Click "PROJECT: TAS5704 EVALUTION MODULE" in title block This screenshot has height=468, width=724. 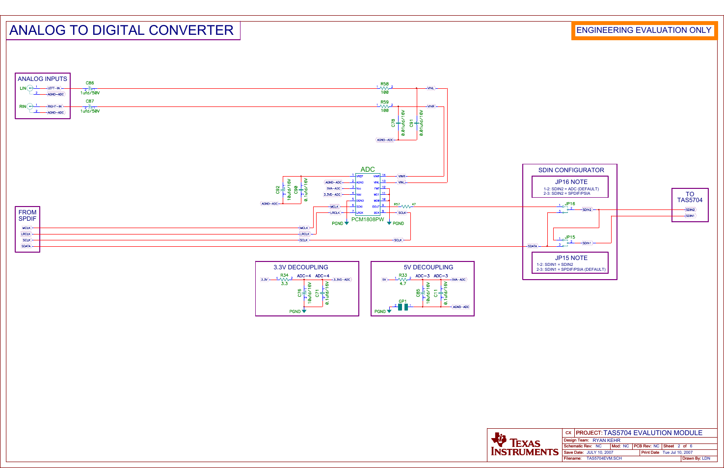pyautogui.click(x=639, y=433)
